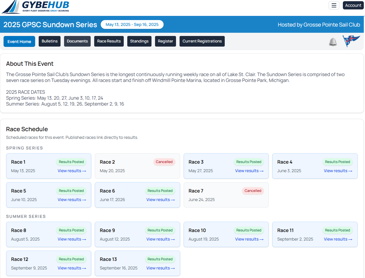Click the notification bell icon

tap(333, 42)
